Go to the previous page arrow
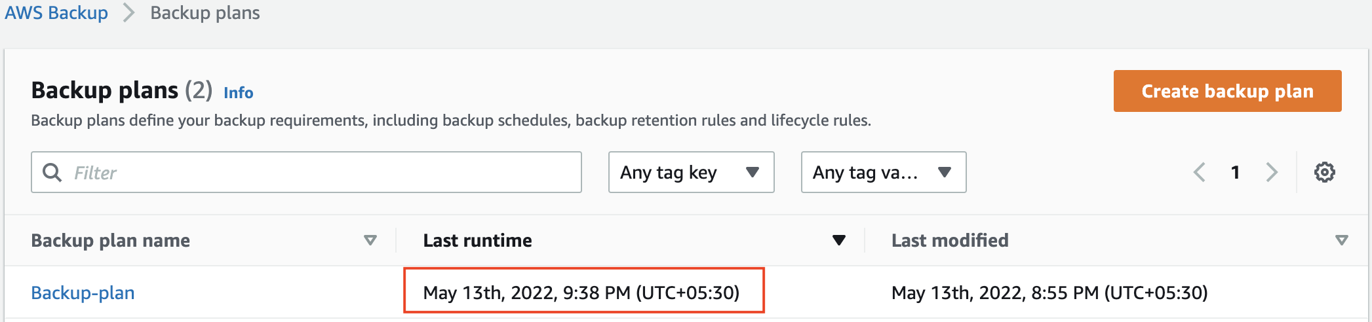 click(x=1200, y=172)
